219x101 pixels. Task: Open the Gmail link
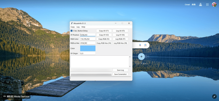[187, 4]
